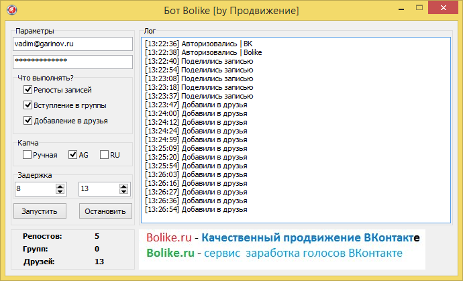463x281 pixels.
Task: Select the 13:26:27 Добавили в друзья entry
Action: [196, 192]
